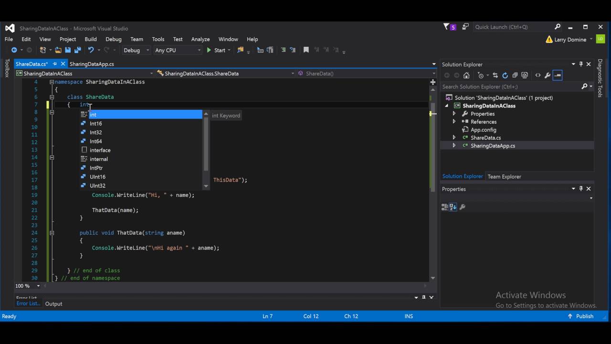This screenshot has width=611, height=344.
Task: Toggle pin on the ShareData.cs tab
Action: [55, 64]
